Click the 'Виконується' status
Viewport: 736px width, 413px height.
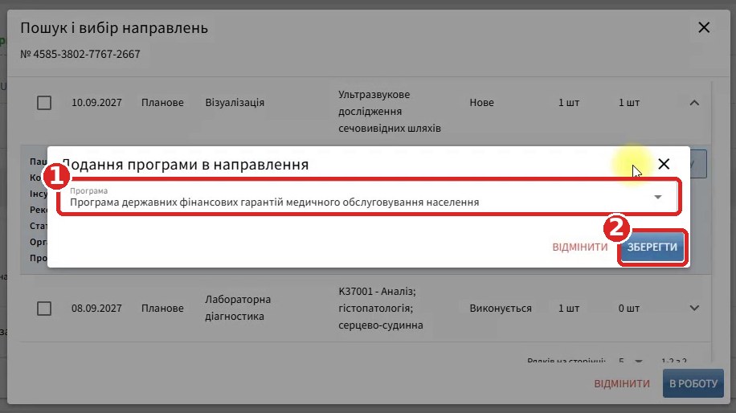pyautogui.click(x=501, y=308)
